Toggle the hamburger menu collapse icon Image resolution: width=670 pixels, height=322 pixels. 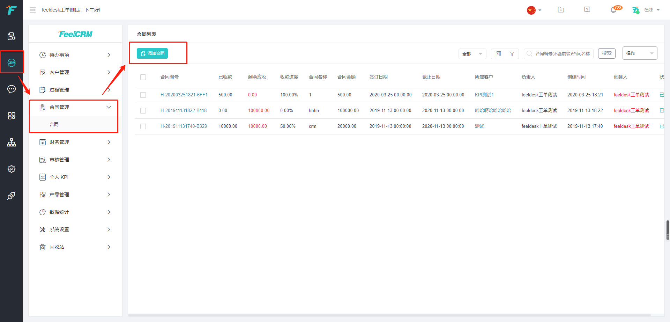click(33, 10)
